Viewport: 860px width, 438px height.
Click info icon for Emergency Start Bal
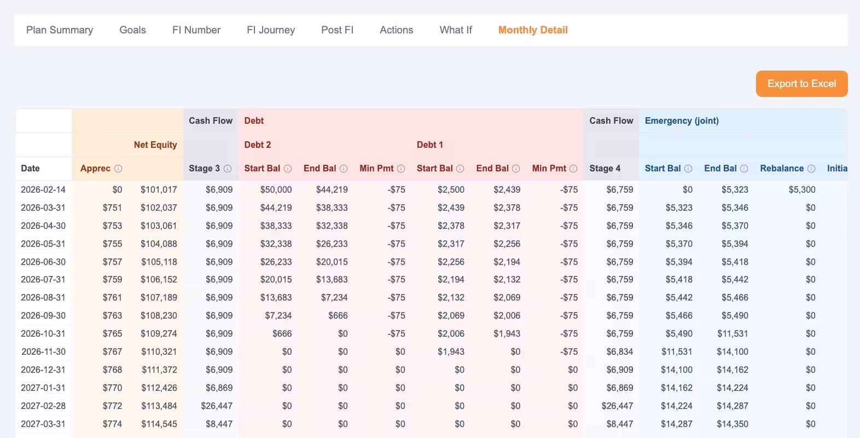click(x=688, y=169)
